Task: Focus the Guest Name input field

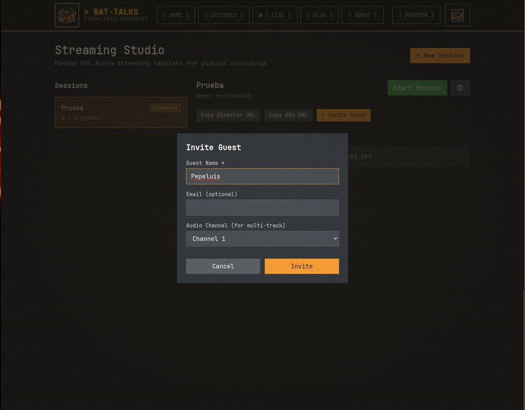Action: [262, 176]
